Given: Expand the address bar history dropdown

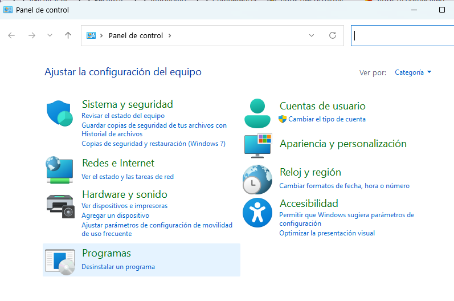Looking at the screenshot, I should (x=312, y=35).
